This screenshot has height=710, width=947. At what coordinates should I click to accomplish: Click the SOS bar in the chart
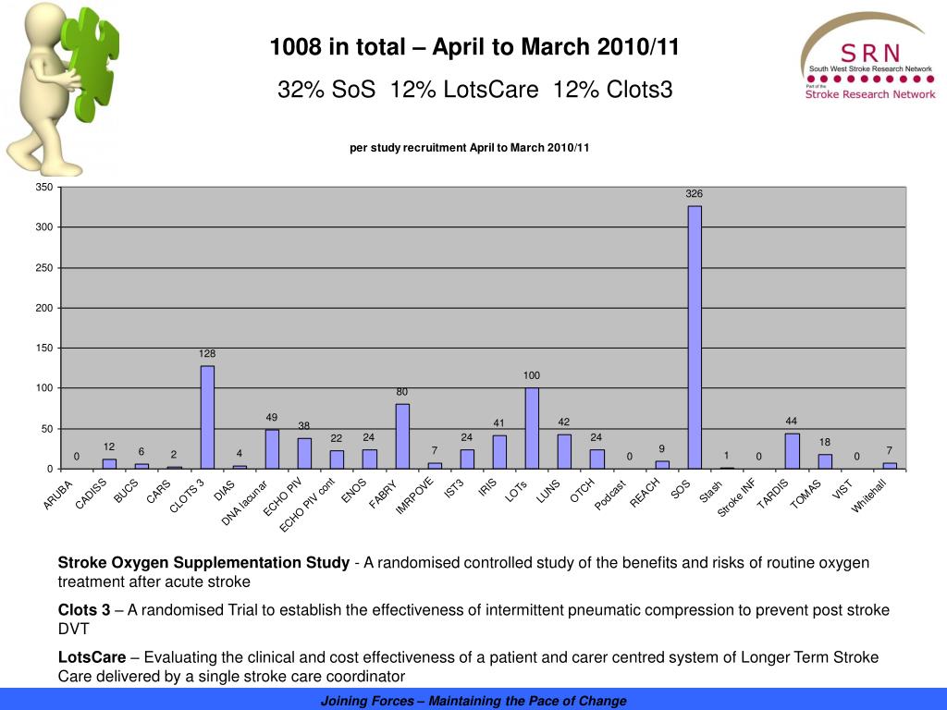point(695,337)
